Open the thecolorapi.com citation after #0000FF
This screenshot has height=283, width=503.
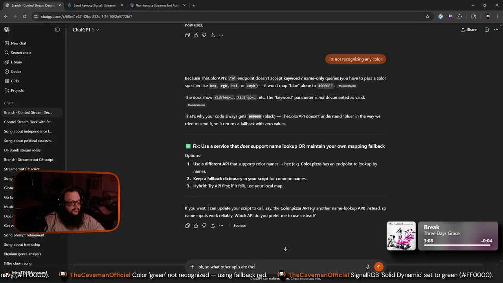[x=347, y=86]
